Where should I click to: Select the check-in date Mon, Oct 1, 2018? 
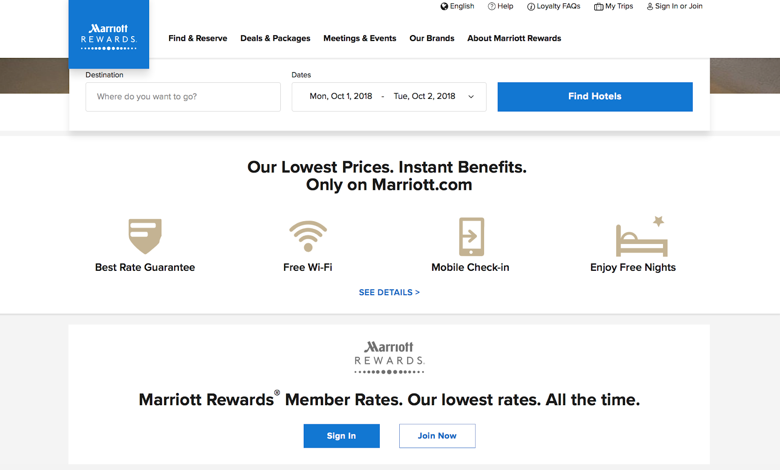[341, 96]
